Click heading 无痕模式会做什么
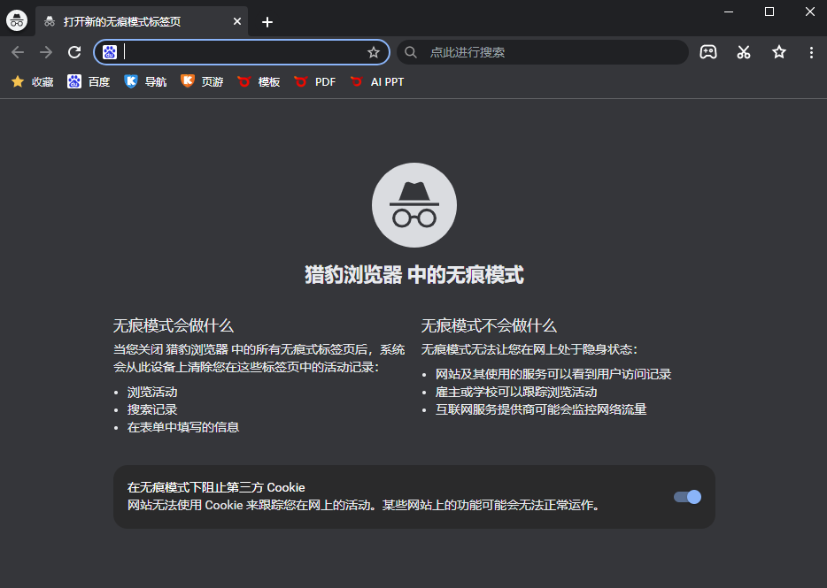 174,325
